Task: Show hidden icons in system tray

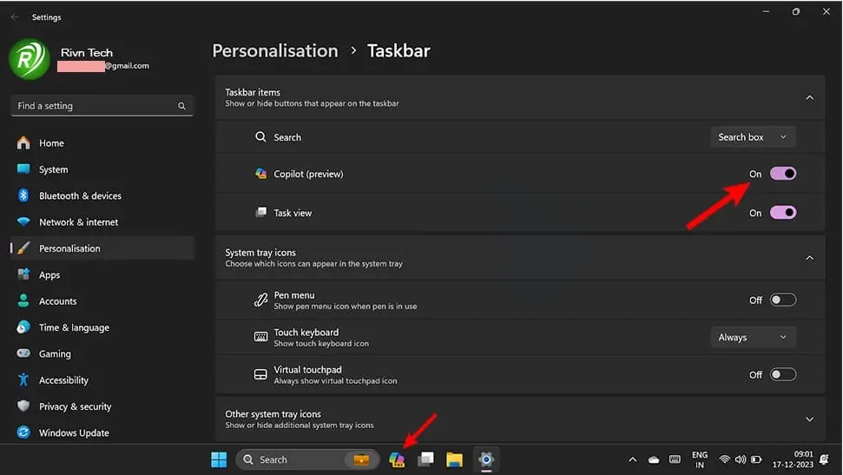Action: [632, 460]
